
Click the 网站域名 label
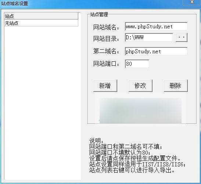coord(106,27)
